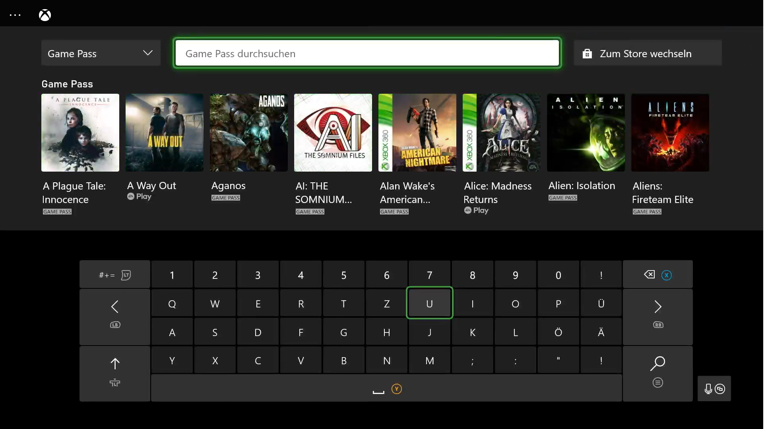Viewport: 764px width, 429px height.
Task: Tap the N key
Action: (387, 360)
